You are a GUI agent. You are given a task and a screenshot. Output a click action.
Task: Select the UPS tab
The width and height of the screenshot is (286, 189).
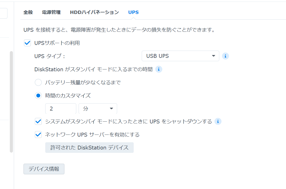(133, 12)
